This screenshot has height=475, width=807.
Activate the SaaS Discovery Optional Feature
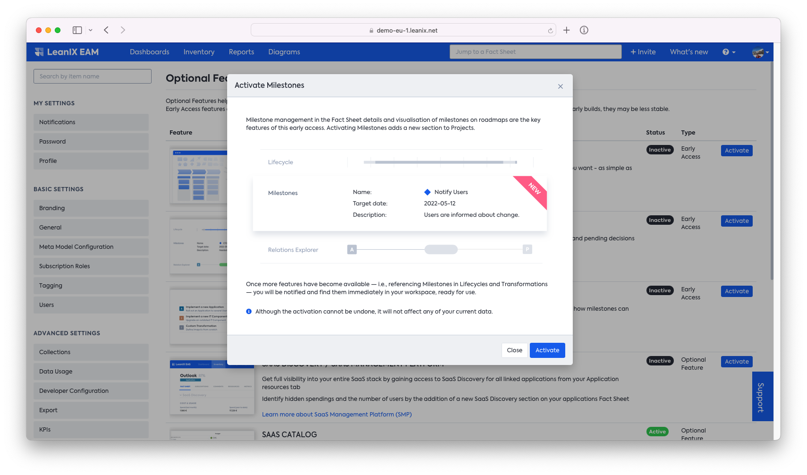(x=737, y=362)
